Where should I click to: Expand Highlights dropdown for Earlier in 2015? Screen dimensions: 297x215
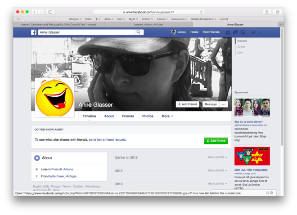point(217,157)
